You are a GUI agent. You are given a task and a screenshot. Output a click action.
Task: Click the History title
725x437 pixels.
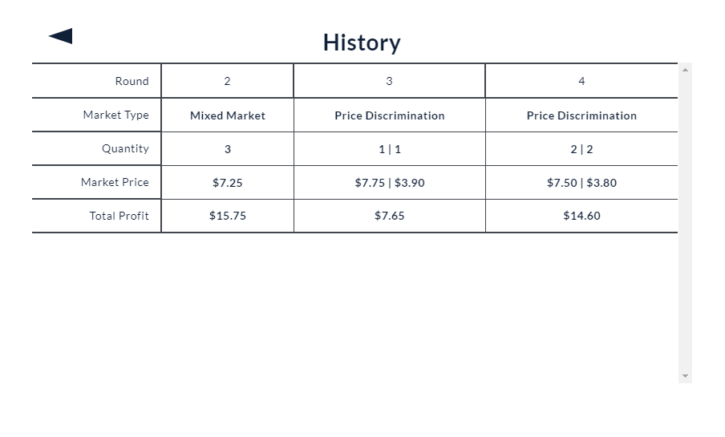click(362, 42)
